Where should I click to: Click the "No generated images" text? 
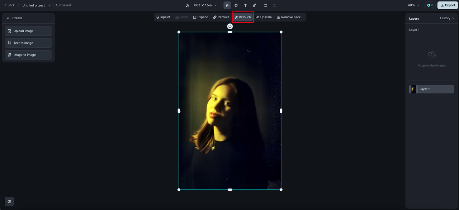[432, 65]
